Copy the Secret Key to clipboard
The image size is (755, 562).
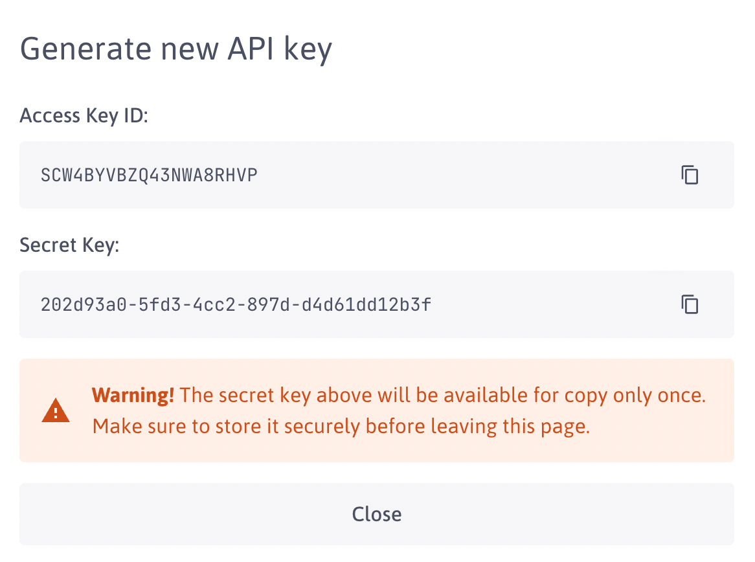[x=690, y=304]
